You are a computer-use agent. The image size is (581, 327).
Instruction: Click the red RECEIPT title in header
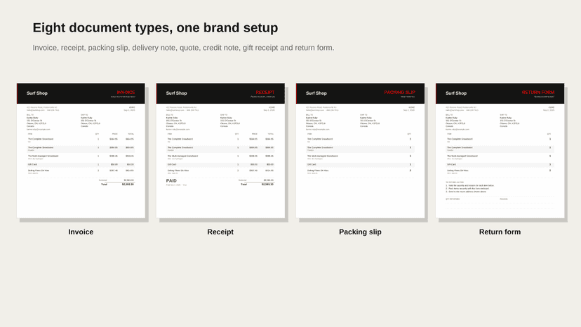click(x=265, y=93)
